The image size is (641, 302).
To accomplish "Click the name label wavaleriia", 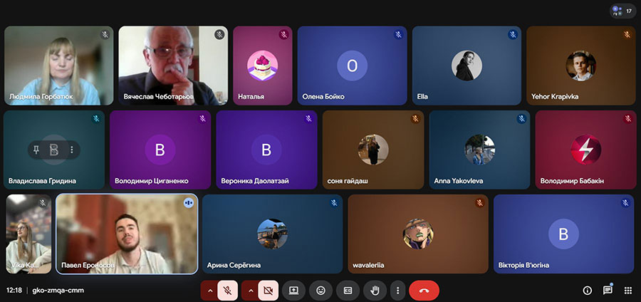I will coord(369,265).
